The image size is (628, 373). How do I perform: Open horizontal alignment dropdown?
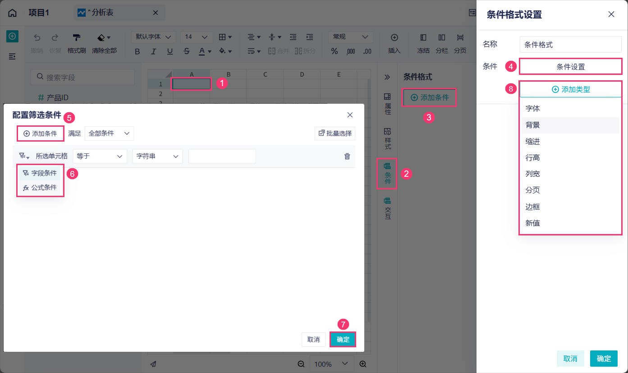[x=255, y=37]
